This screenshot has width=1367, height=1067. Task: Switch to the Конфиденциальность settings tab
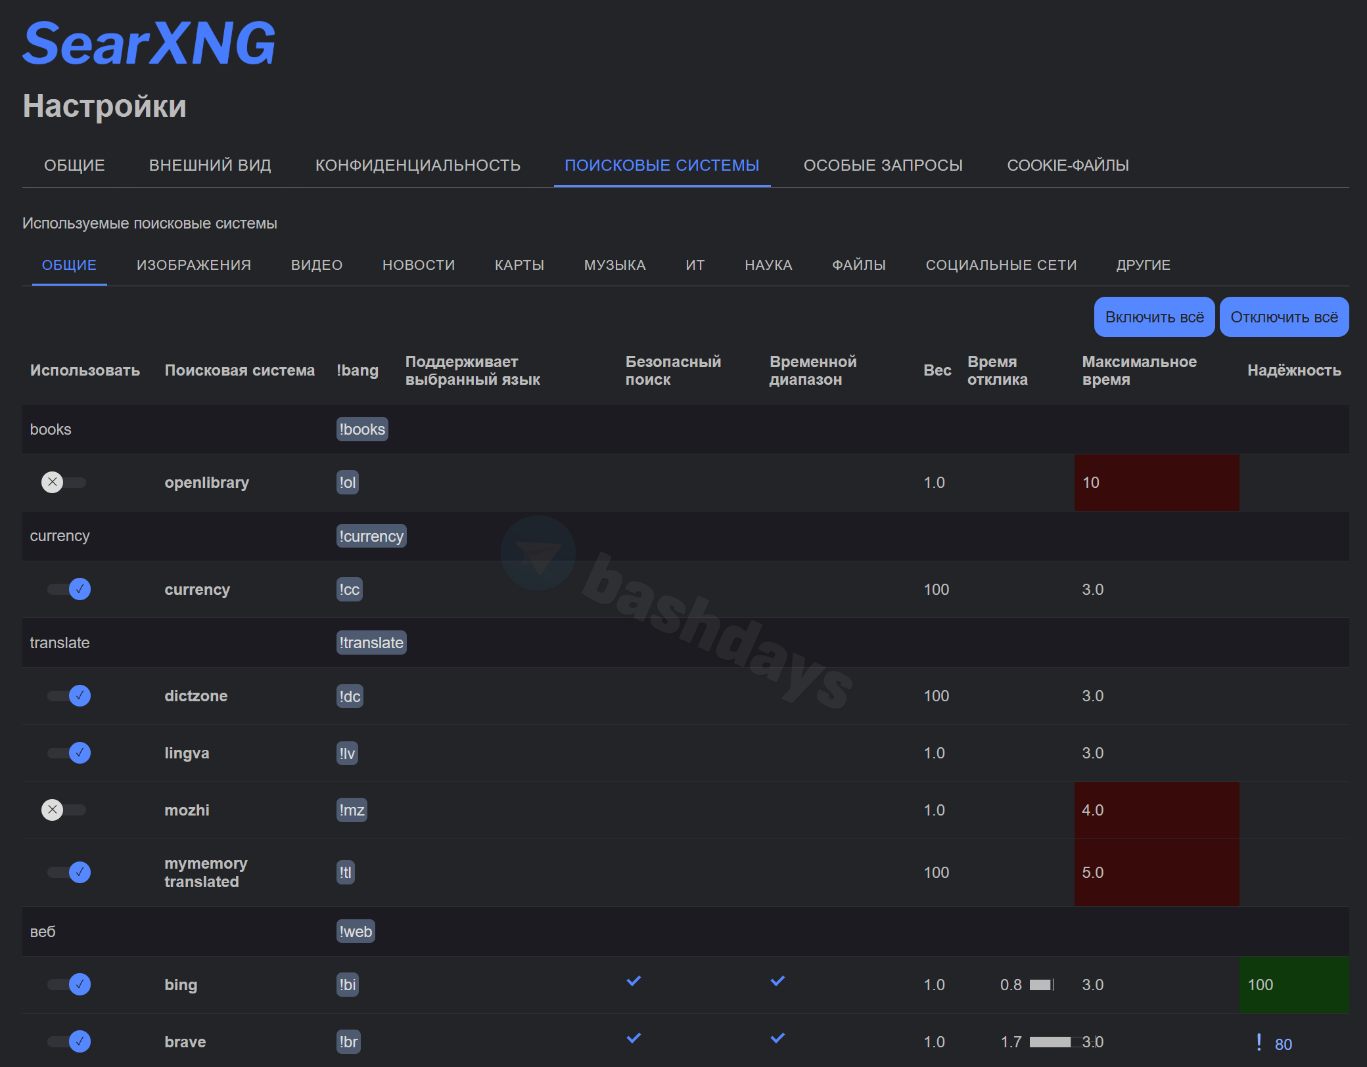pos(417,165)
